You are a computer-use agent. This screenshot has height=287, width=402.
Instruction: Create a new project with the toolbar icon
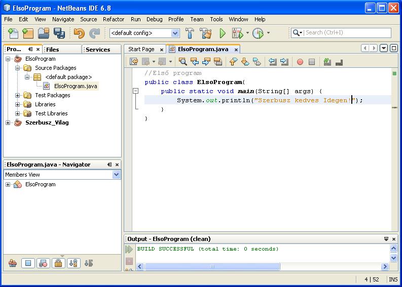click(x=28, y=33)
